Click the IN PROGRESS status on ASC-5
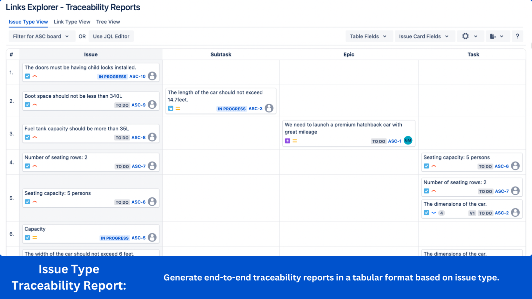The height and width of the screenshot is (299, 532). [x=115, y=238]
